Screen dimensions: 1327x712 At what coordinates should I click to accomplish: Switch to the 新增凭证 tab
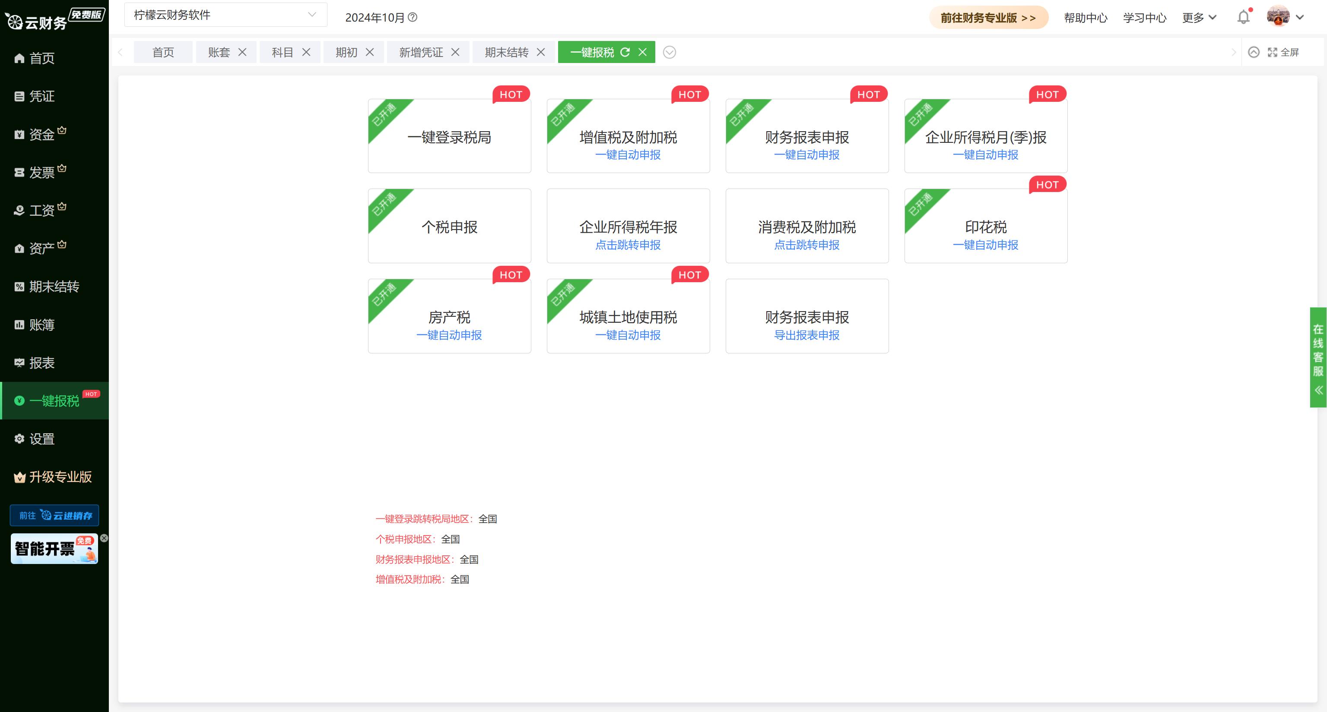(x=420, y=52)
